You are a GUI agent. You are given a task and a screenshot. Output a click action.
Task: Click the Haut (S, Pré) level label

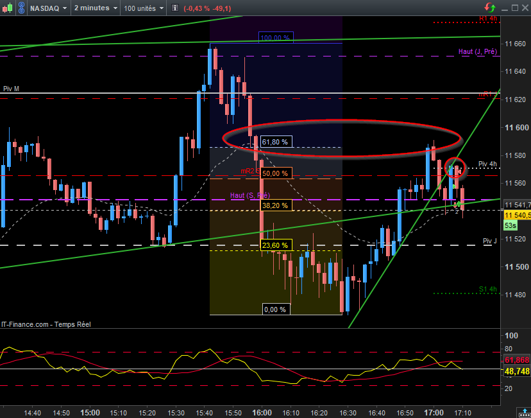250,195
